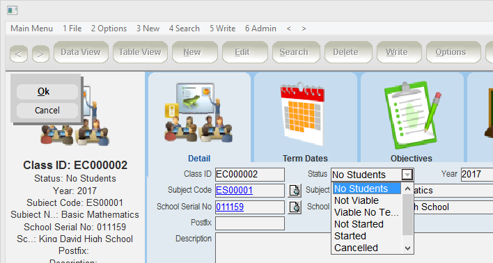493x263 pixels.
Task: Follow the ES00001 subject code link
Action: tap(234, 191)
